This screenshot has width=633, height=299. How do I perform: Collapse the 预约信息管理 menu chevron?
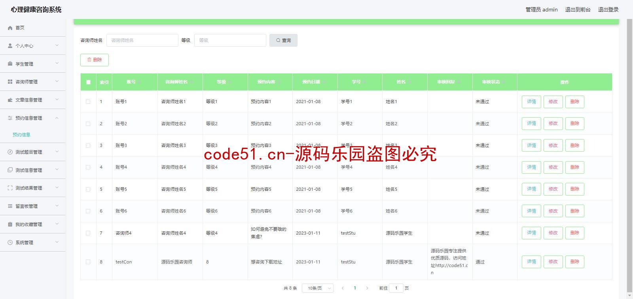[x=57, y=118]
